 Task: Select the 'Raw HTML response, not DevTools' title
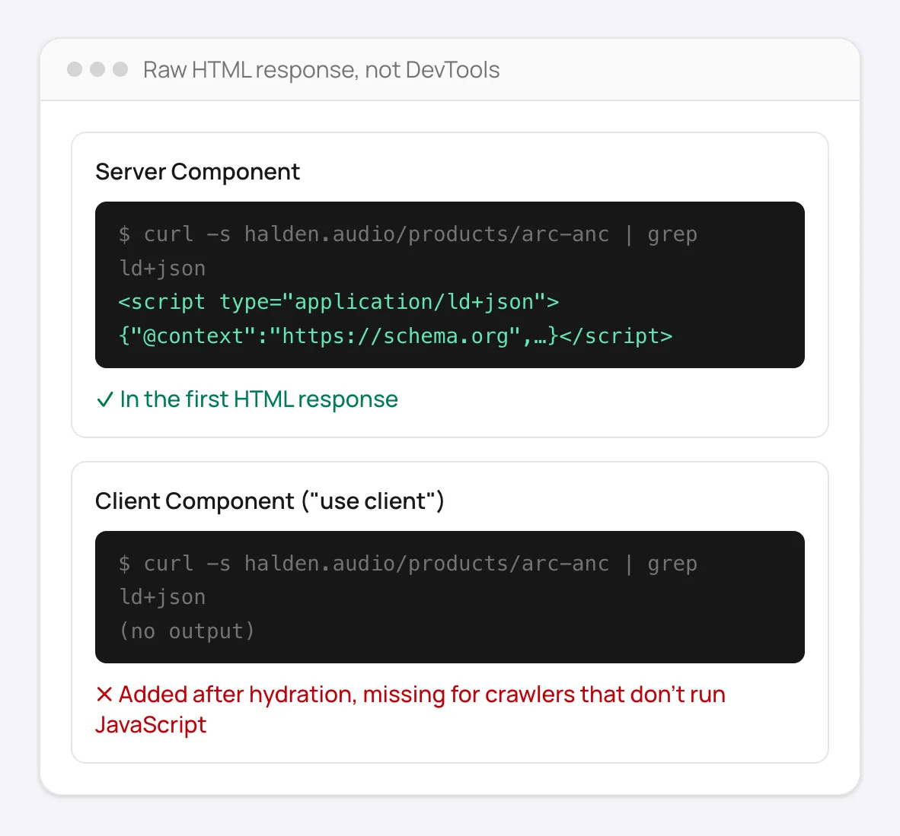coord(321,70)
